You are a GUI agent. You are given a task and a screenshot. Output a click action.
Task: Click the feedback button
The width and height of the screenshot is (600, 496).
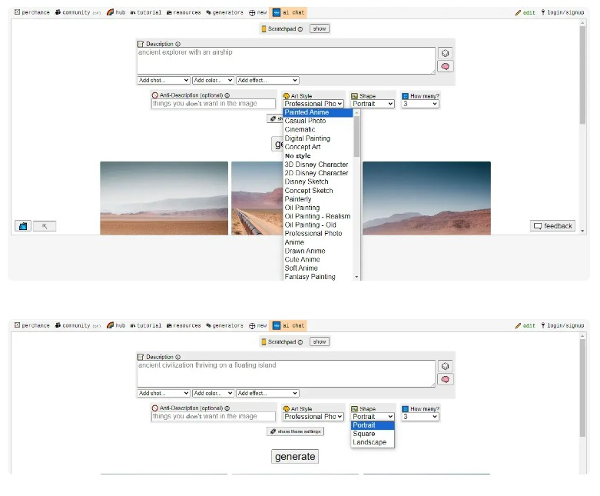[552, 226]
